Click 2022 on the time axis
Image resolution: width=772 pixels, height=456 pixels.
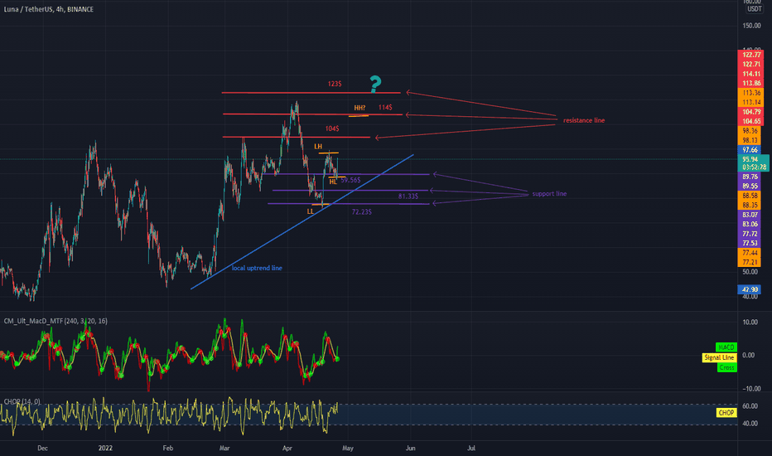[105, 448]
